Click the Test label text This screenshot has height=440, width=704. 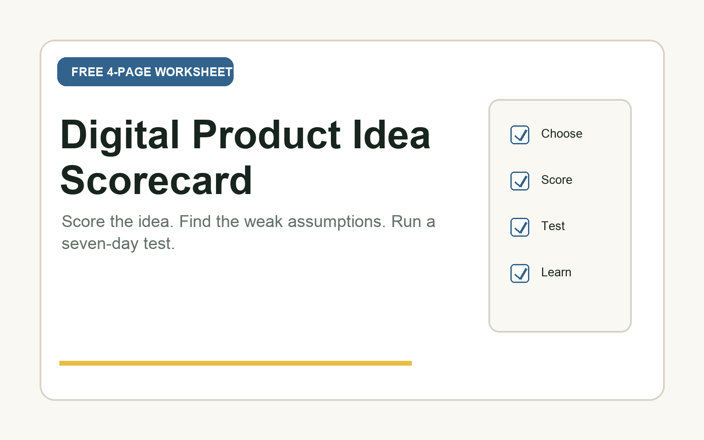click(553, 226)
